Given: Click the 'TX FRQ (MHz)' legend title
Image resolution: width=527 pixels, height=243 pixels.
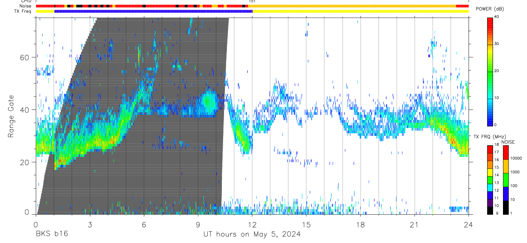Looking at the screenshot, I should click(489, 136).
